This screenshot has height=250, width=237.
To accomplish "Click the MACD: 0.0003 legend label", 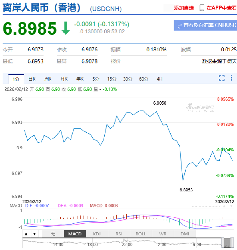I will click(x=104, y=206).
